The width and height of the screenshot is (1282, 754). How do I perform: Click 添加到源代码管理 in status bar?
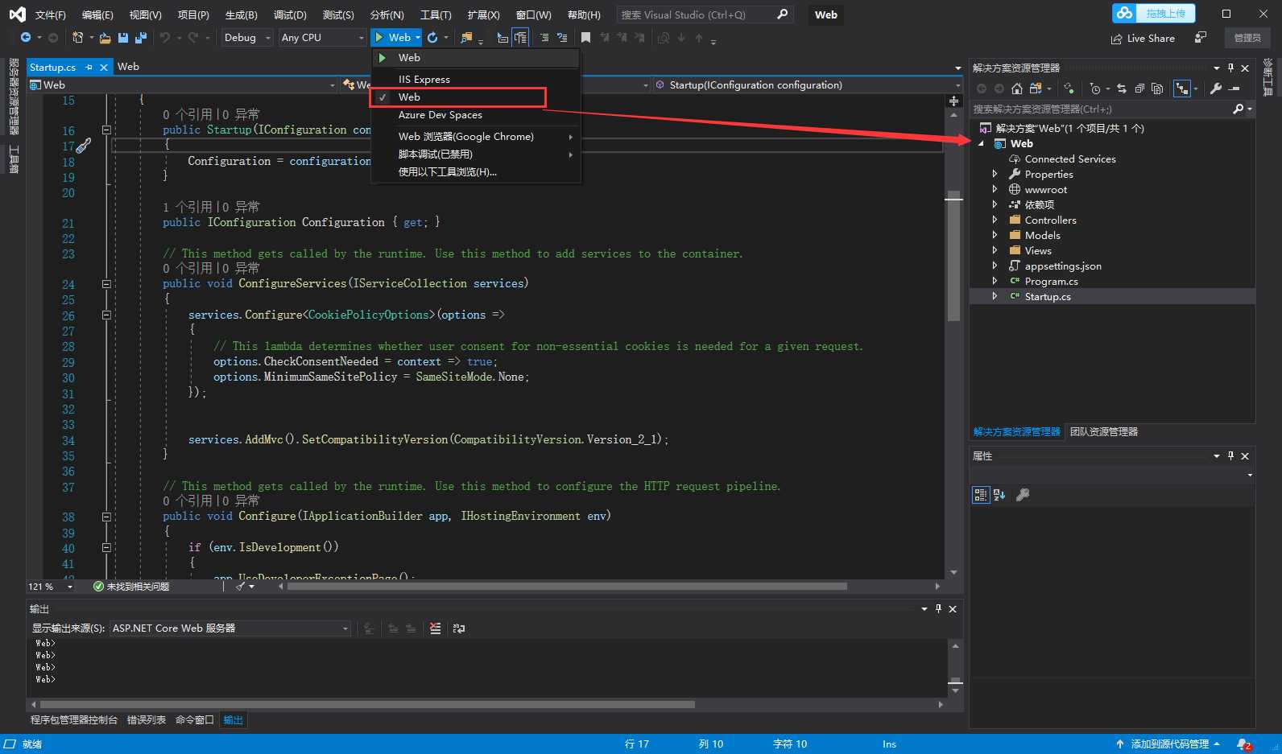pos(1169,744)
